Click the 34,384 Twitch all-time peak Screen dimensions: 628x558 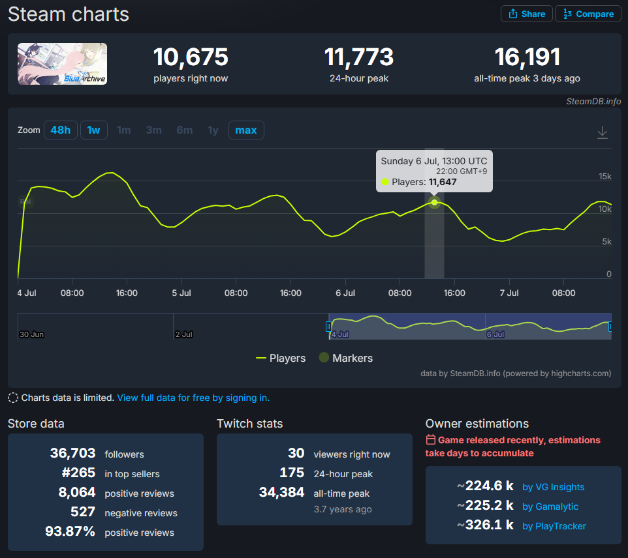(x=281, y=492)
